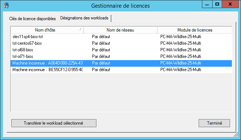The height and width of the screenshot is (140, 241).
Task: Close the Gestionnaire de licences window
Action: click(x=230, y=4)
